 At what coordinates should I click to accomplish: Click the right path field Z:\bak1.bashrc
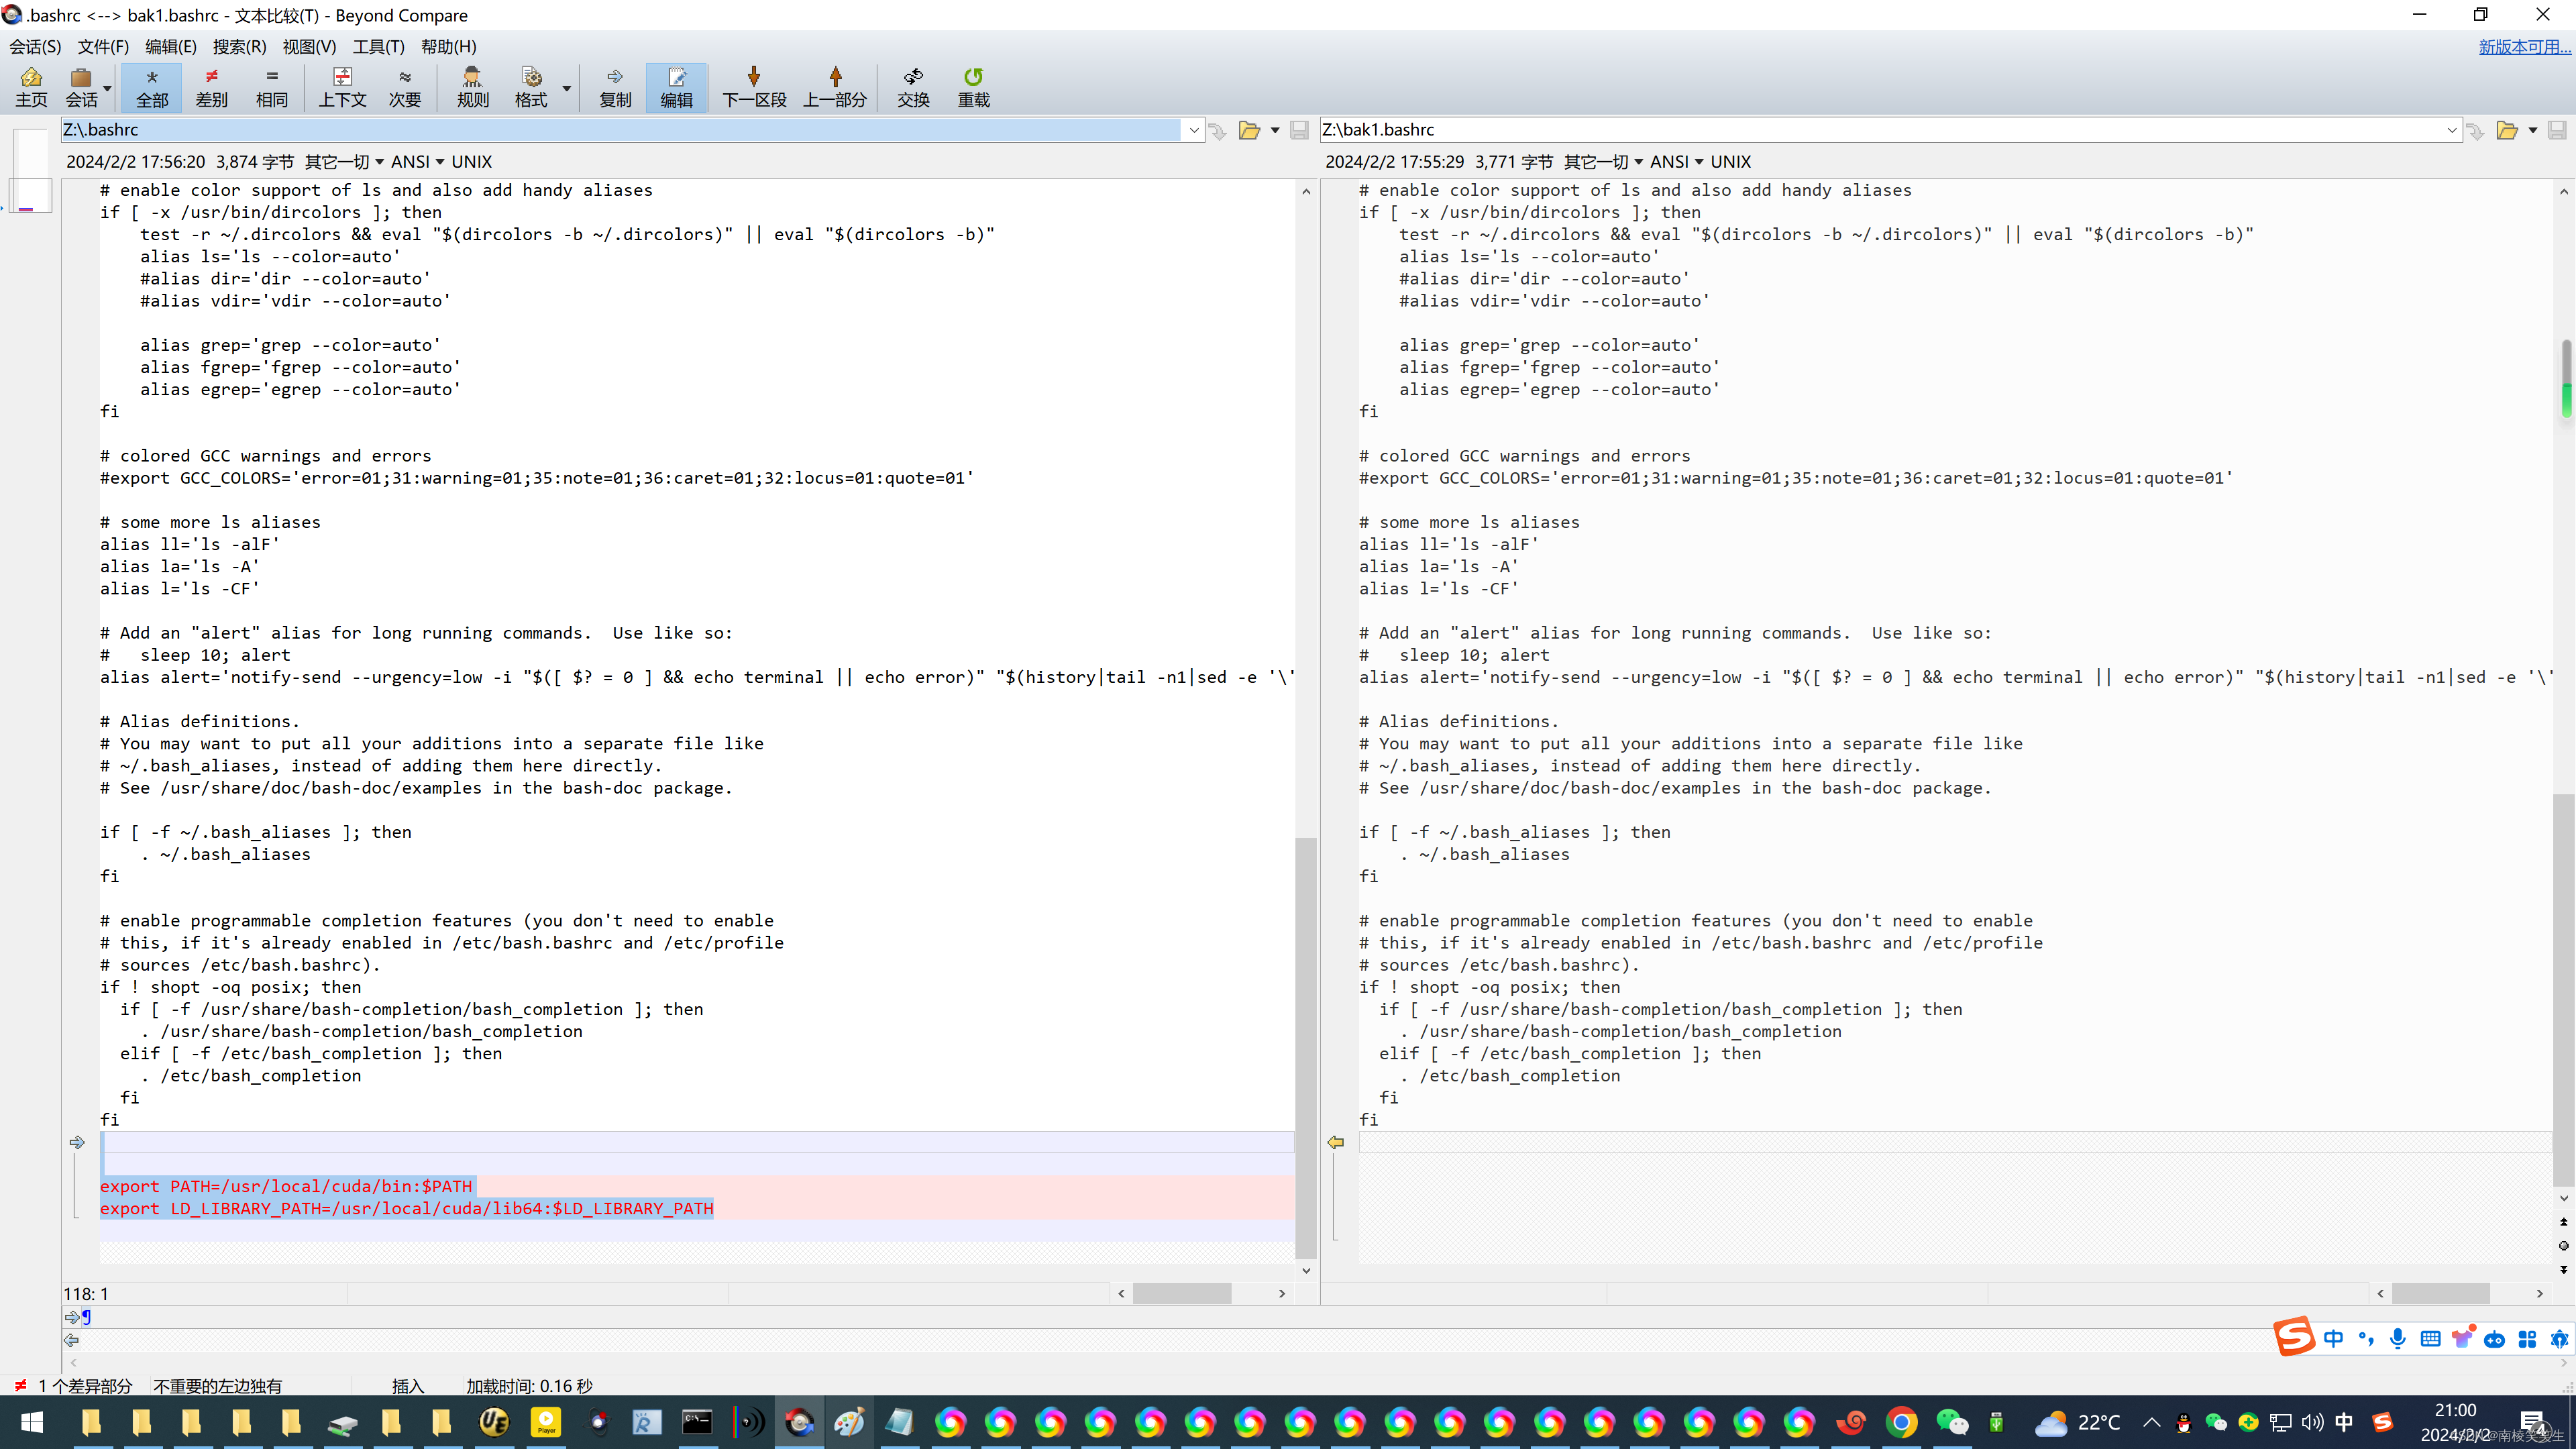1880,129
